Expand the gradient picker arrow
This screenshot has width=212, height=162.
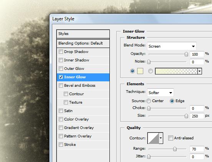coord(200,71)
